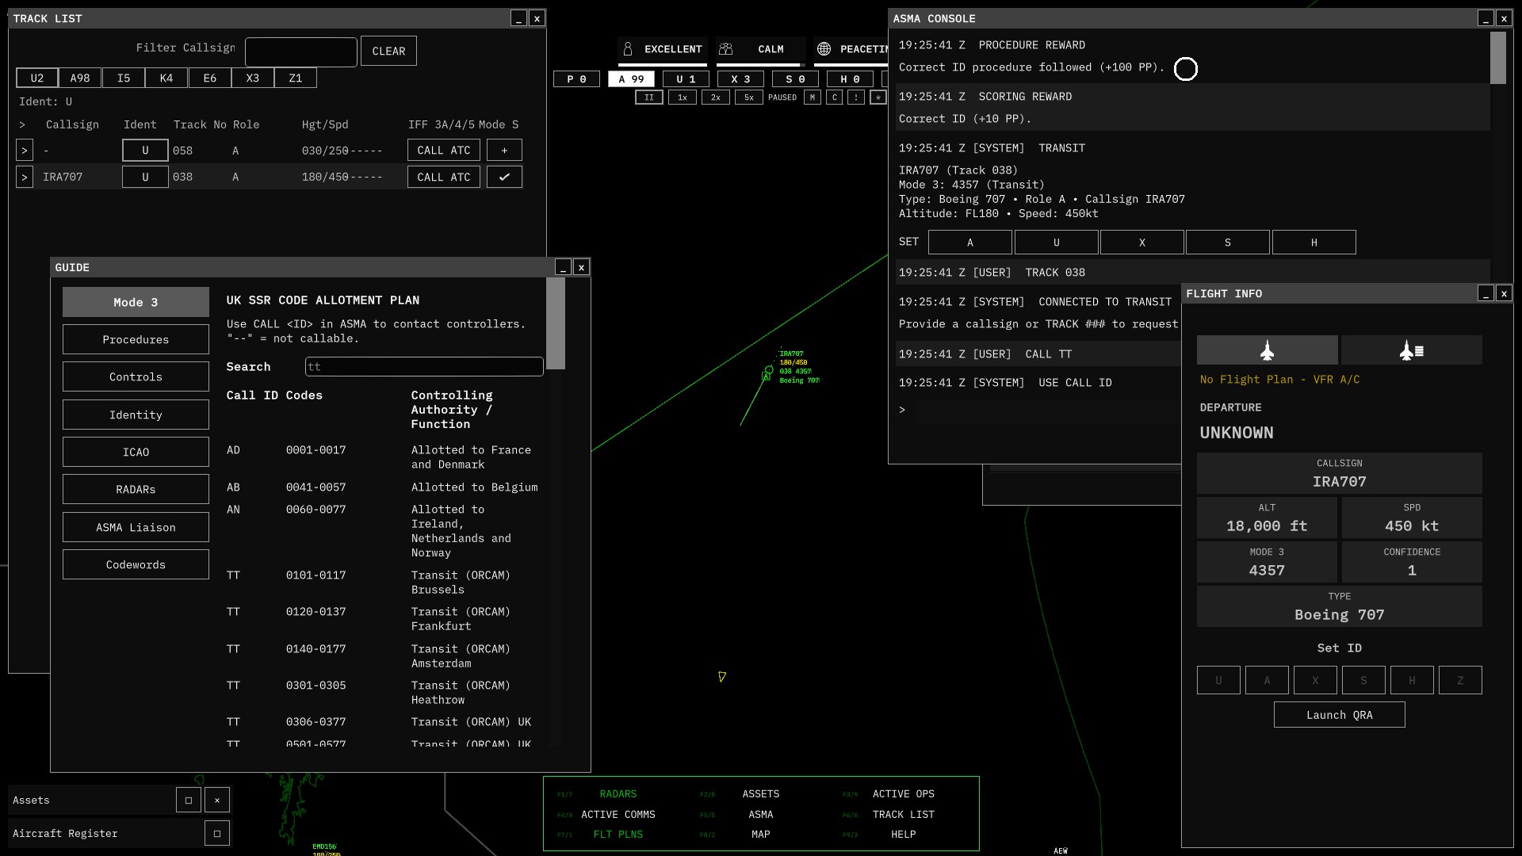Toggle the X 3 ident counter filter
Screen dimensions: 1522x856
(740, 79)
